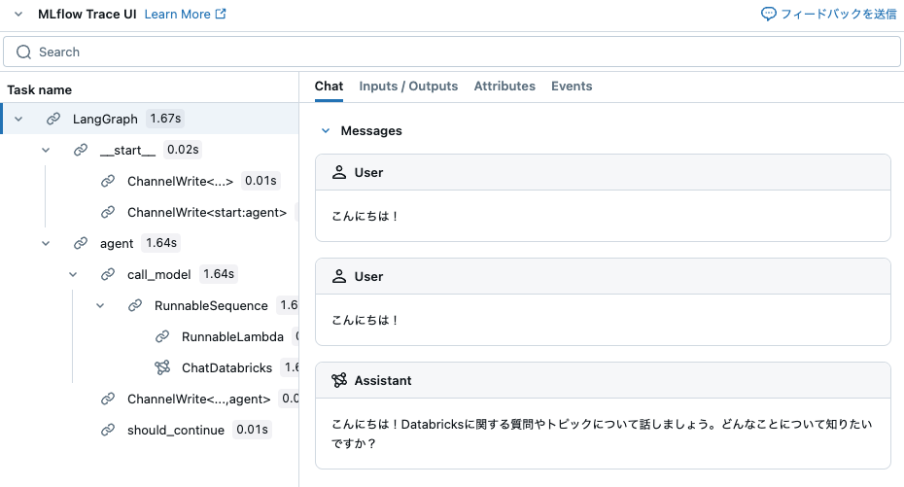Image resolution: width=904 pixels, height=487 pixels.
Task: Click the ChatDatabricks model icon
Action: (x=162, y=367)
